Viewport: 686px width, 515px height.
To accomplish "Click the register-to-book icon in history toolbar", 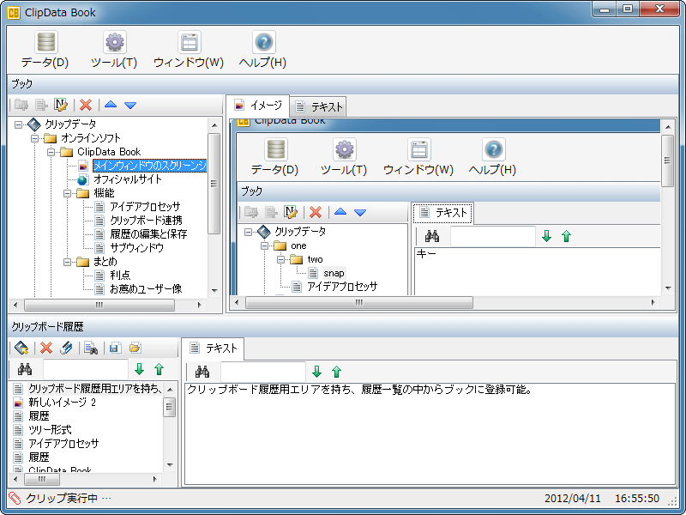I will [x=21, y=348].
